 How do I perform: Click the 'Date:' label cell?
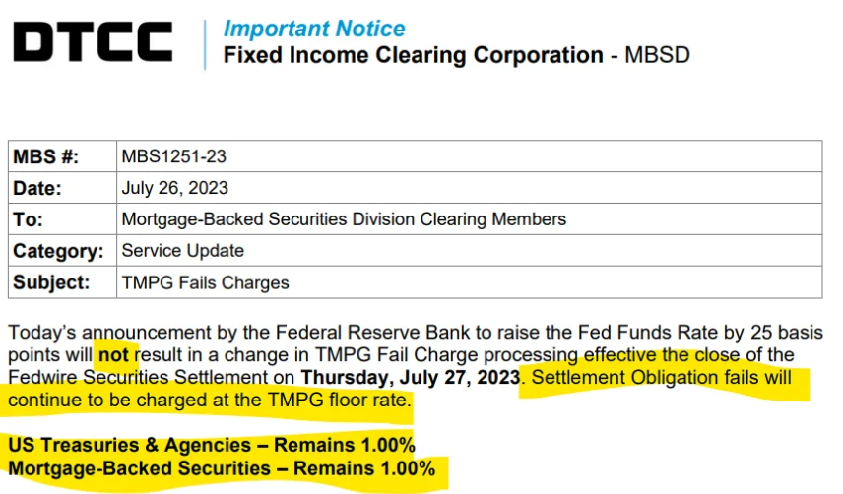[x=62, y=188]
